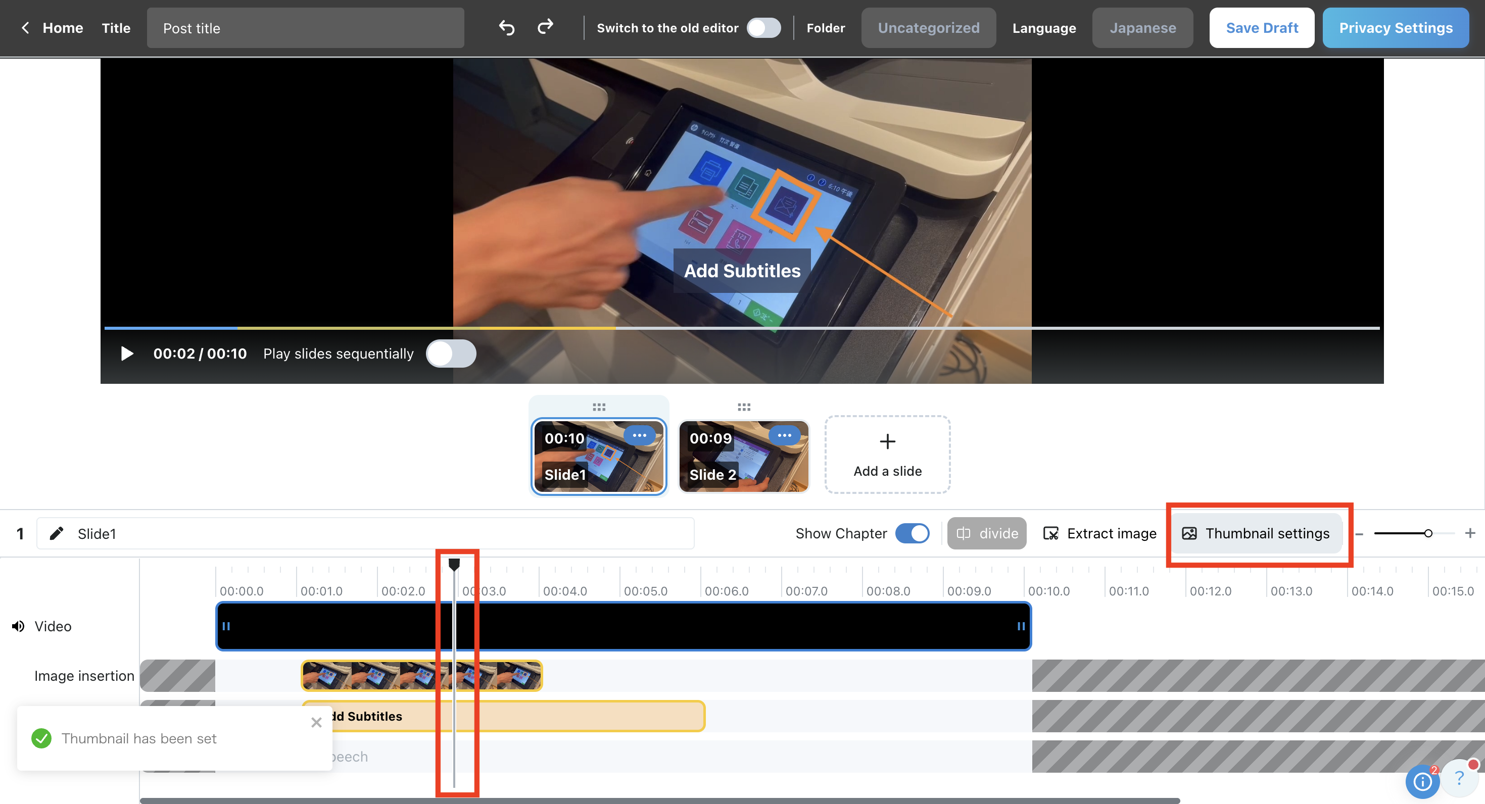Click the zoom out minus icon for timeline
1485x804 pixels.
1359,534
